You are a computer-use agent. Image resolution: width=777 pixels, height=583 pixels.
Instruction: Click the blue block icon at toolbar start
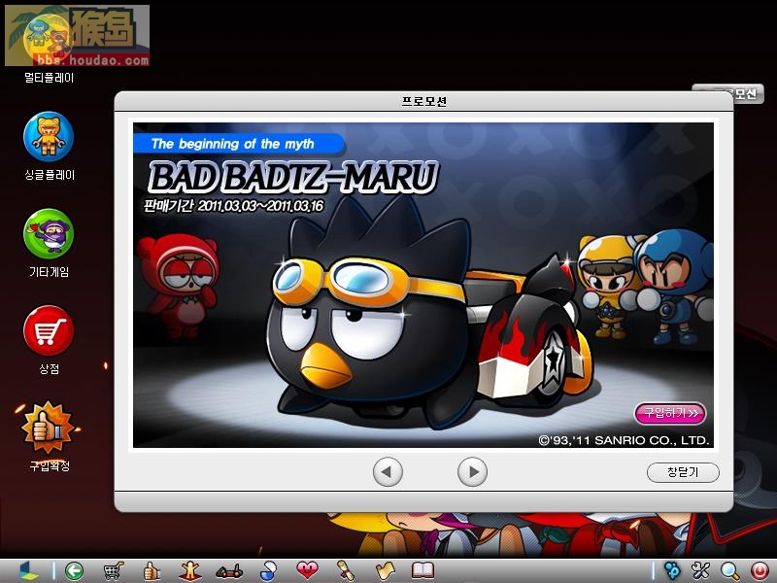tap(29, 571)
